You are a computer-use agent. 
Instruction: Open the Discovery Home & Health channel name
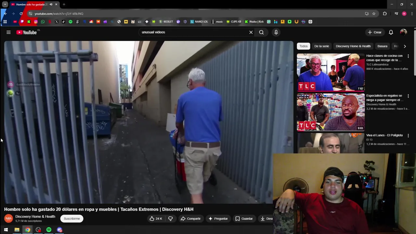tap(35, 217)
